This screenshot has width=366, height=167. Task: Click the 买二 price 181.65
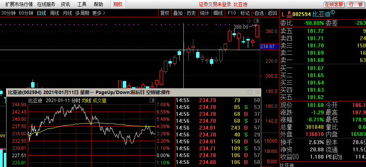(x=315, y=75)
